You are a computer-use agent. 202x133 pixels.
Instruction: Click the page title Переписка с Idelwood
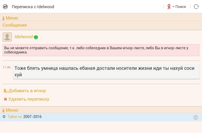[33, 7]
